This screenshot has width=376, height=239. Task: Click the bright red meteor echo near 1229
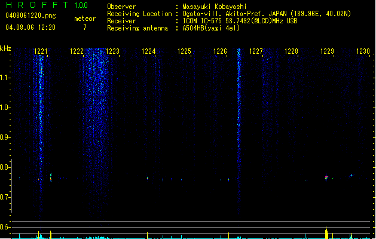coord(326,177)
